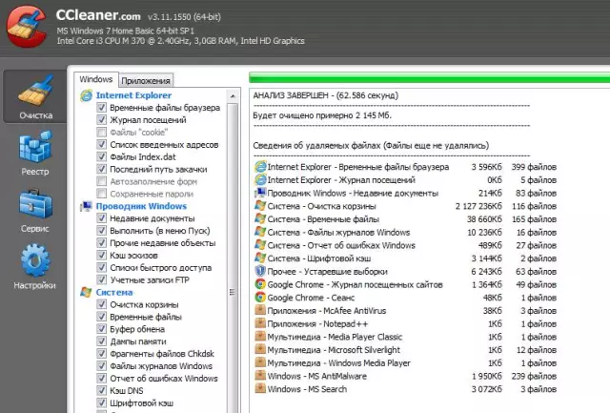Toggle Кэш DNS checkbox
This screenshot has width=610, height=413.
pyautogui.click(x=102, y=390)
